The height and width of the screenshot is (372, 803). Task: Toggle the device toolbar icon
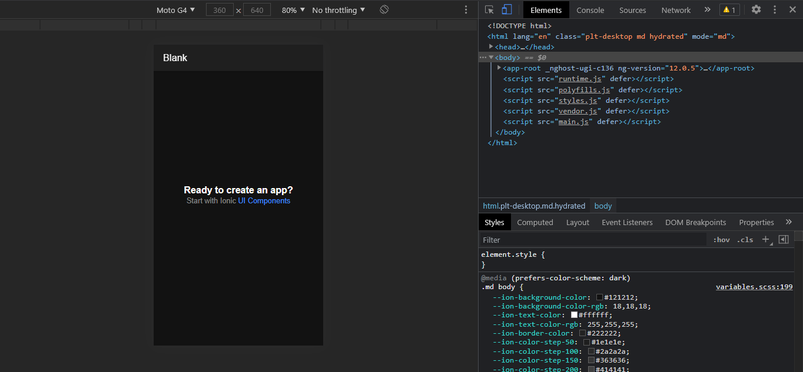(506, 10)
